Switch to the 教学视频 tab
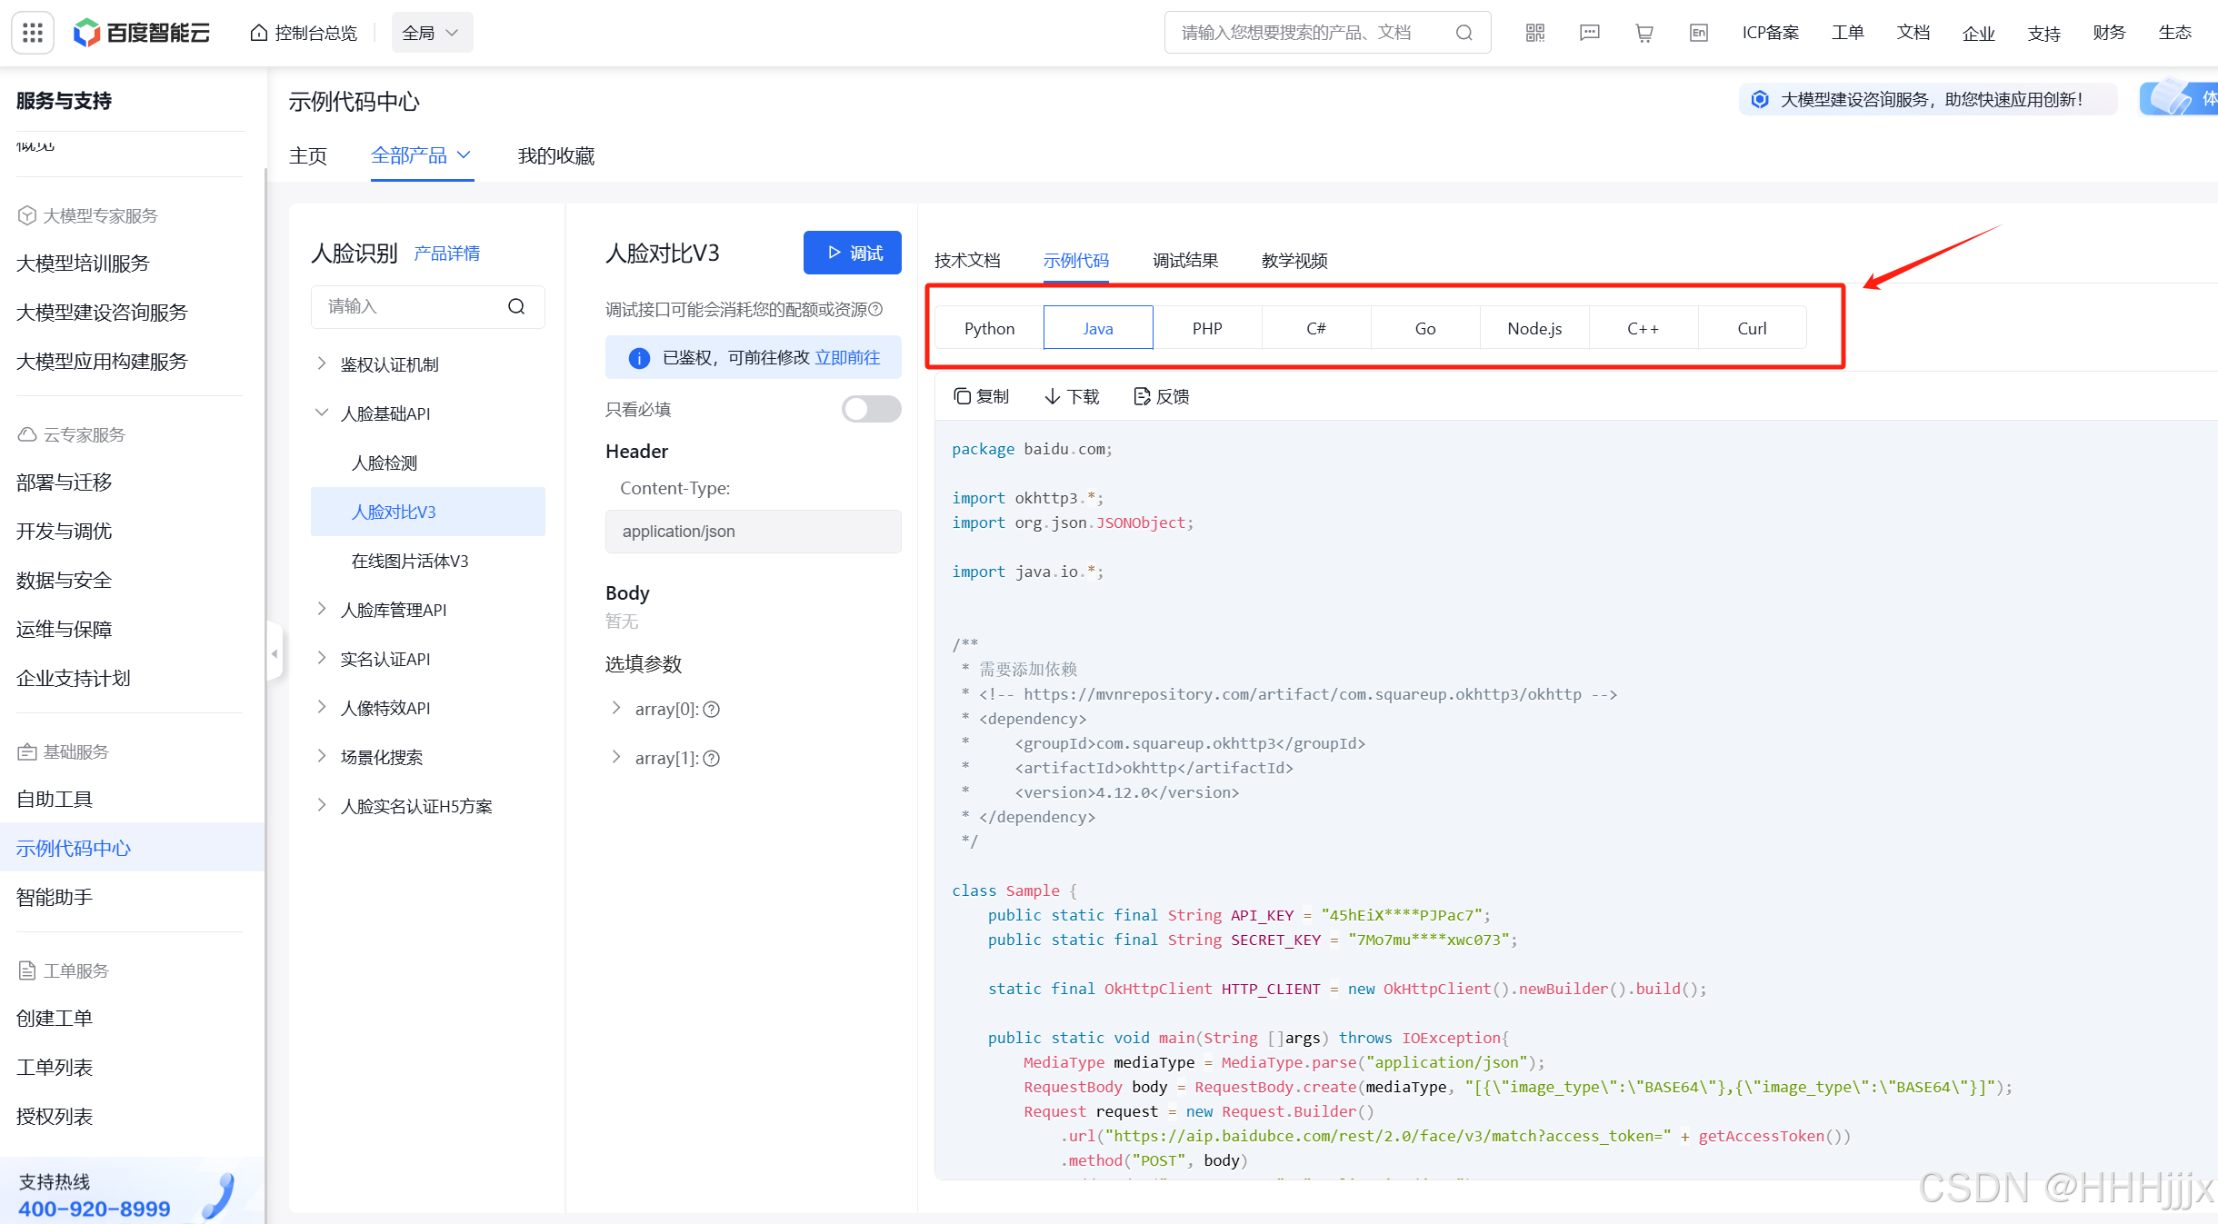 tap(1294, 261)
